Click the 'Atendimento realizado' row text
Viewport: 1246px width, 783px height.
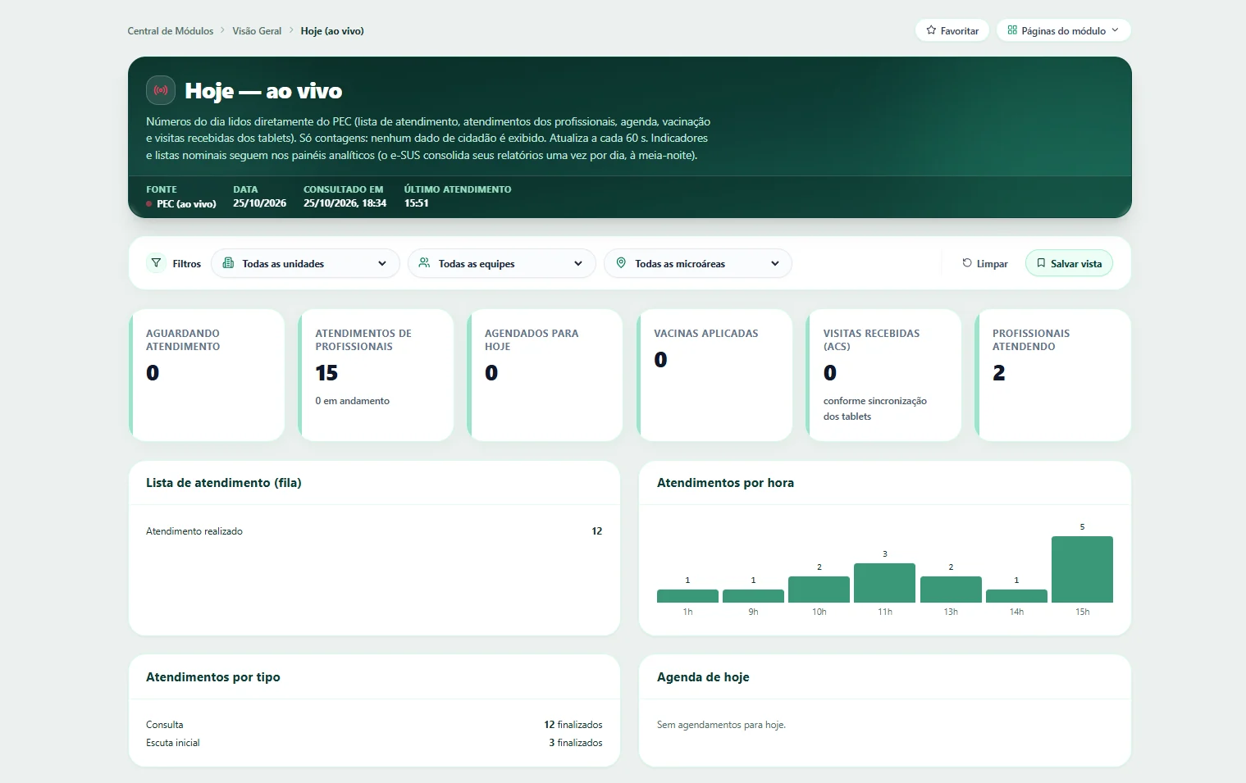(x=194, y=531)
